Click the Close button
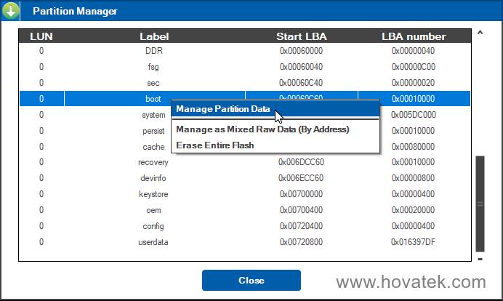503x301 pixels. [x=251, y=281]
